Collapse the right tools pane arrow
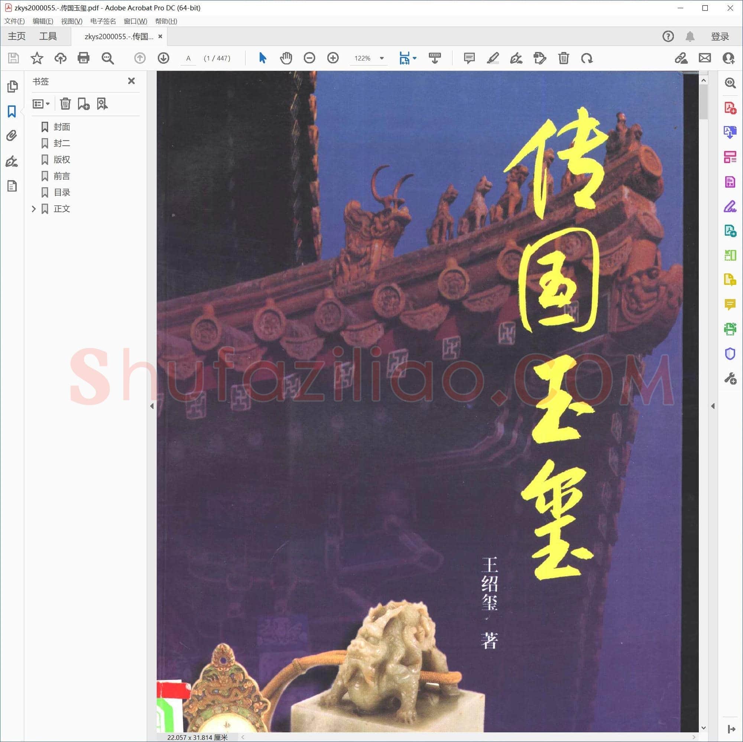 713,406
